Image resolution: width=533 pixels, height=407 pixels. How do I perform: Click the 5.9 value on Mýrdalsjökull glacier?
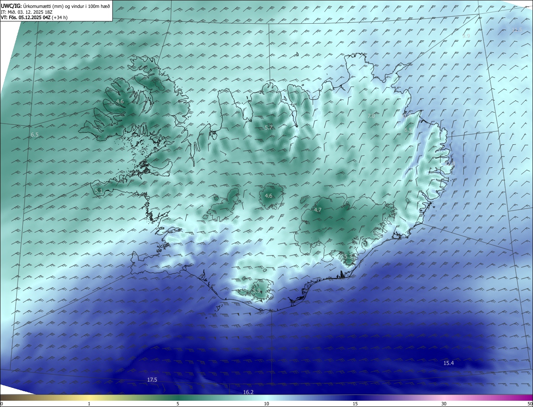coord(257,291)
